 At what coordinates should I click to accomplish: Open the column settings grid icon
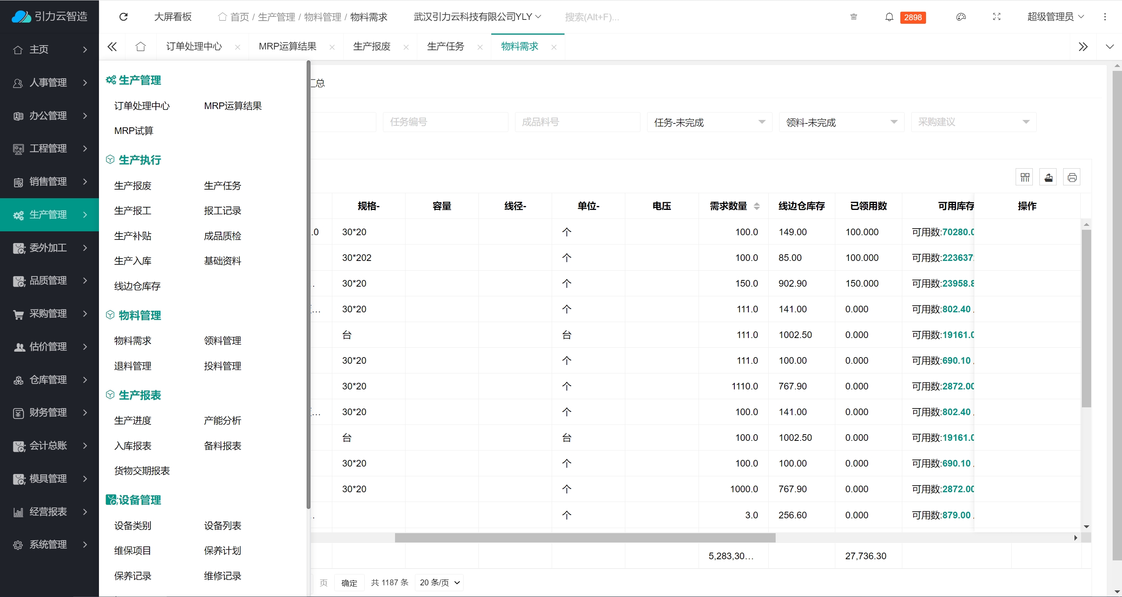pos(1025,177)
